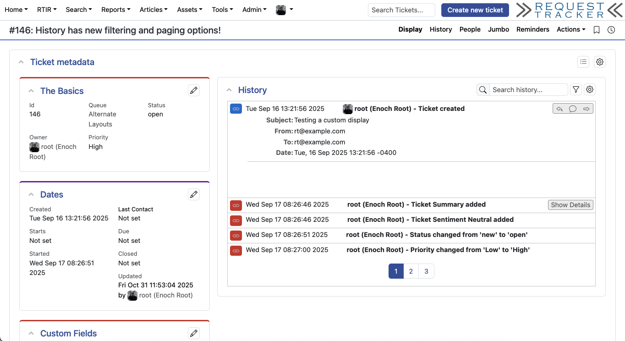Click the list layout icon in Ticket metadata
This screenshot has width=625, height=341.
(583, 62)
